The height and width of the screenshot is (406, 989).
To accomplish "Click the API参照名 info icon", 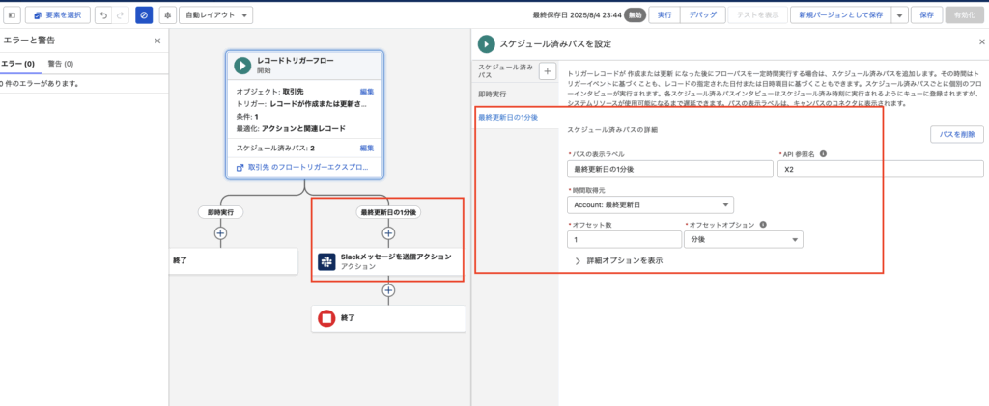I will coord(823,153).
